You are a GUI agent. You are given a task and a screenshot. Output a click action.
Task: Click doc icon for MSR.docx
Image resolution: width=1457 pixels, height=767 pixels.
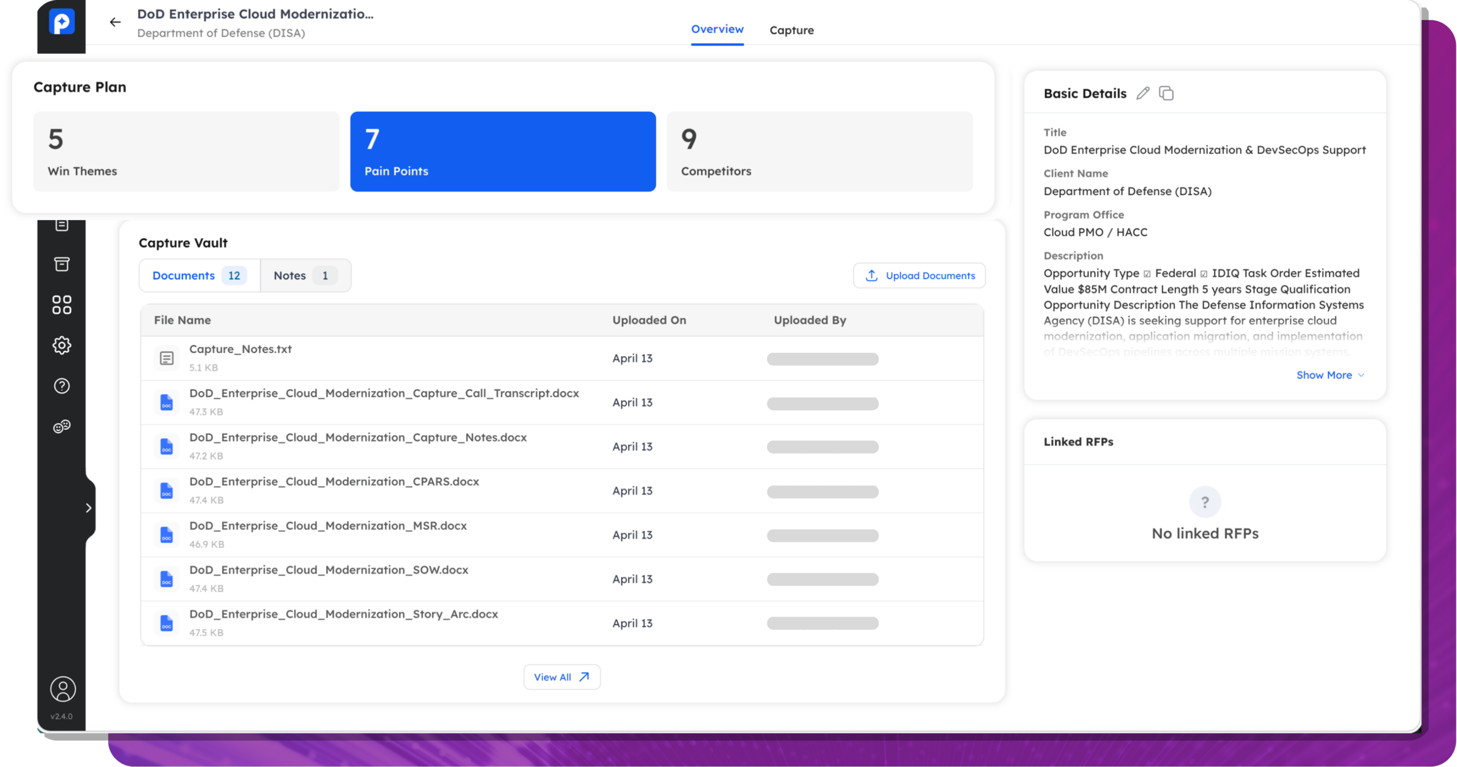(166, 535)
